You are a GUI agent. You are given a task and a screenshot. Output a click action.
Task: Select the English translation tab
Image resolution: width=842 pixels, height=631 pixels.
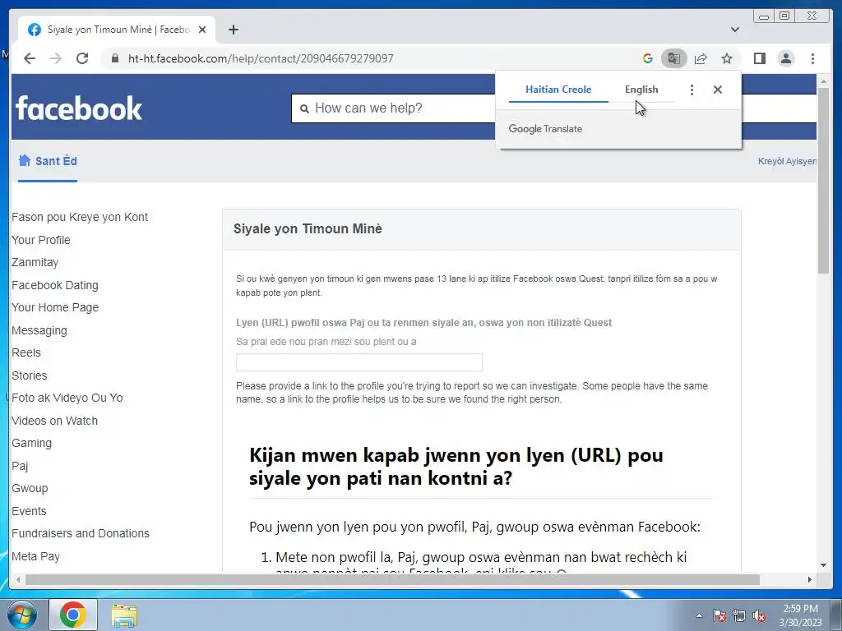[x=641, y=90]
